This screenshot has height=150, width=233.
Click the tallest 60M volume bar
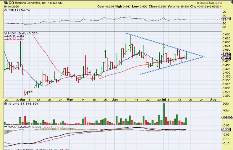[164, 114]
